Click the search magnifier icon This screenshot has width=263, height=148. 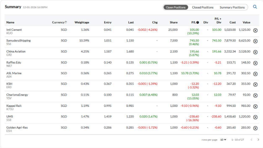(x=255, y=7)
